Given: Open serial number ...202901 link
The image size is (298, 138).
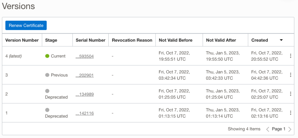Looking at the screenshot, I should 85,75.
